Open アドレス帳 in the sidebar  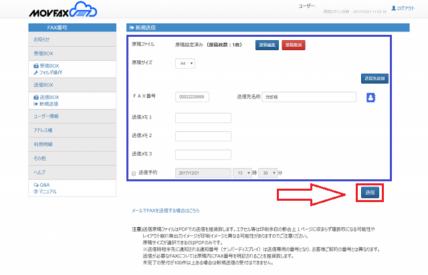[72, 130]
